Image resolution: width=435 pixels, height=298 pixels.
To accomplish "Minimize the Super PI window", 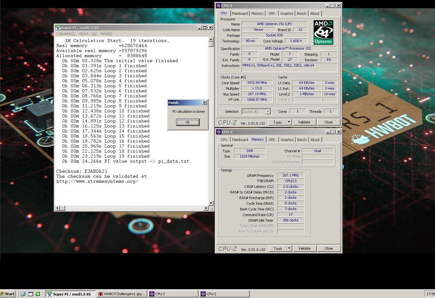I will point(199,28).
